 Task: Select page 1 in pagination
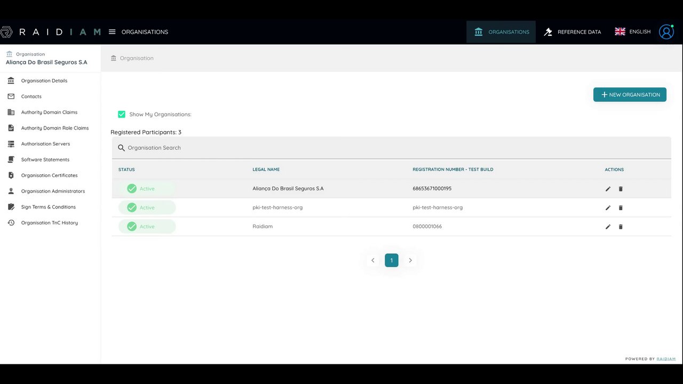392,260
